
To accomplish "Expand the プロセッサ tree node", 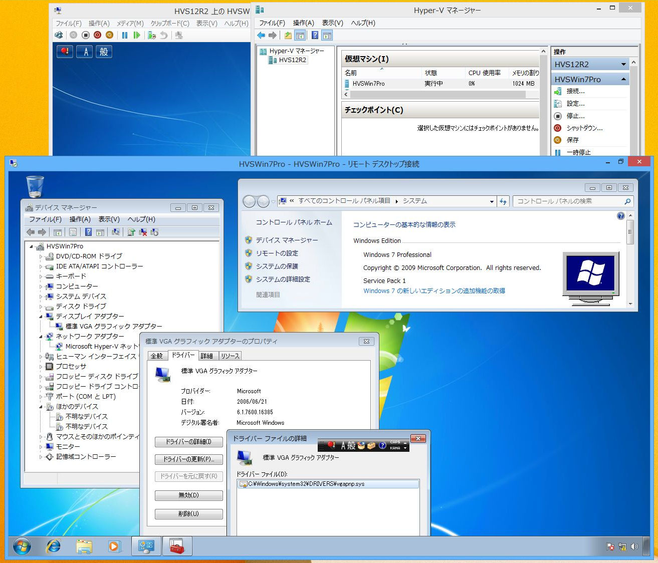I will pos(41,367).
